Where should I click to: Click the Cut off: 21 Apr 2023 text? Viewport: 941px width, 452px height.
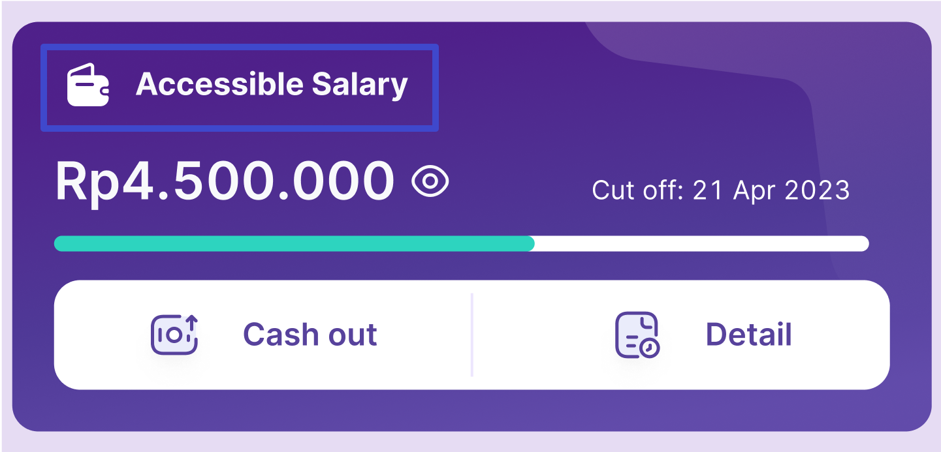tap(720, 190)
